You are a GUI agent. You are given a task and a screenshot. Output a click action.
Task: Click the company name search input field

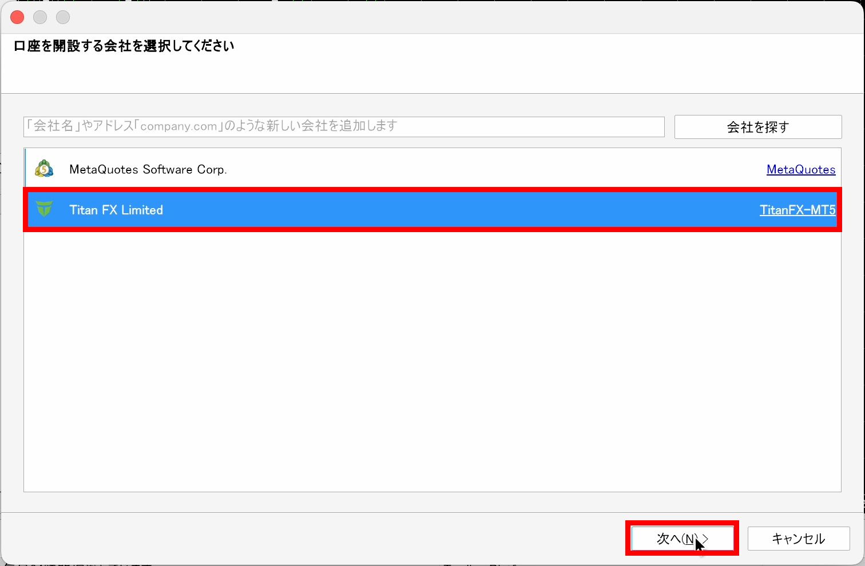[x=344, y=126]
